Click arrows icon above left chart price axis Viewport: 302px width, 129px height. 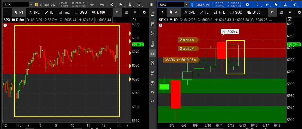[135, 19]
